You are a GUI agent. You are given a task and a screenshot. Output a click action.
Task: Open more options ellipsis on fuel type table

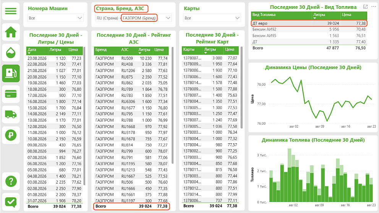[x=374, y=7]
